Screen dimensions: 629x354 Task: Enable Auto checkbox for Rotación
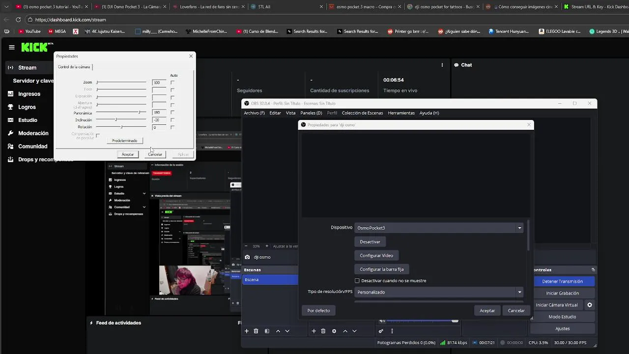point(172,127)
